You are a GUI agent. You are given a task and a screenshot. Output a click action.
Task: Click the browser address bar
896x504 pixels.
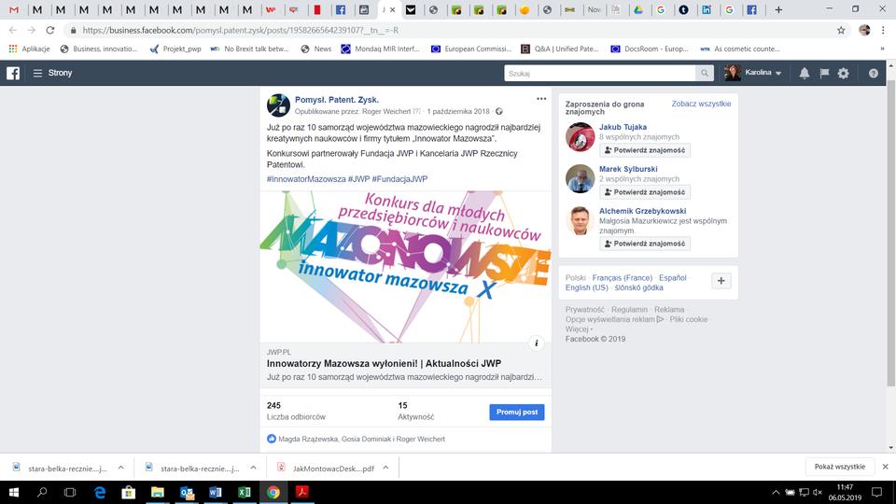pos(452,30)
